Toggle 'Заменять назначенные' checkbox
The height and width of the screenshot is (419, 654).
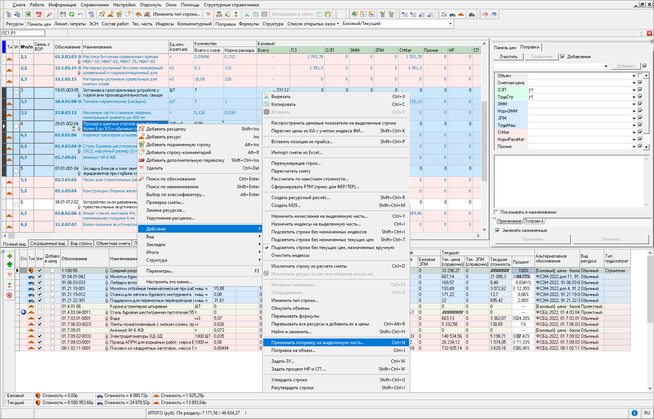pyautogui.click(x=498, y=230)
